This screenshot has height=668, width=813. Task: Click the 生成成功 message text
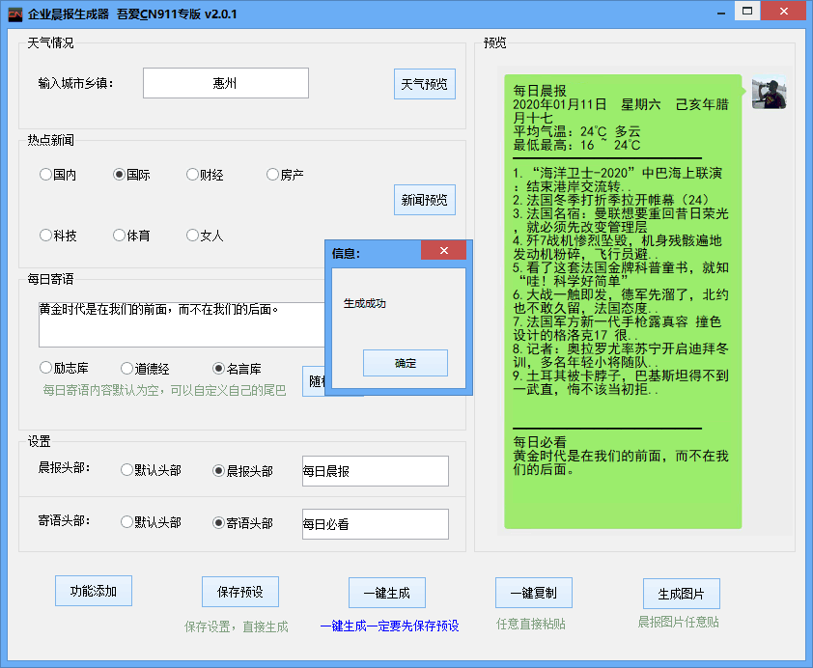coord(365,304)
